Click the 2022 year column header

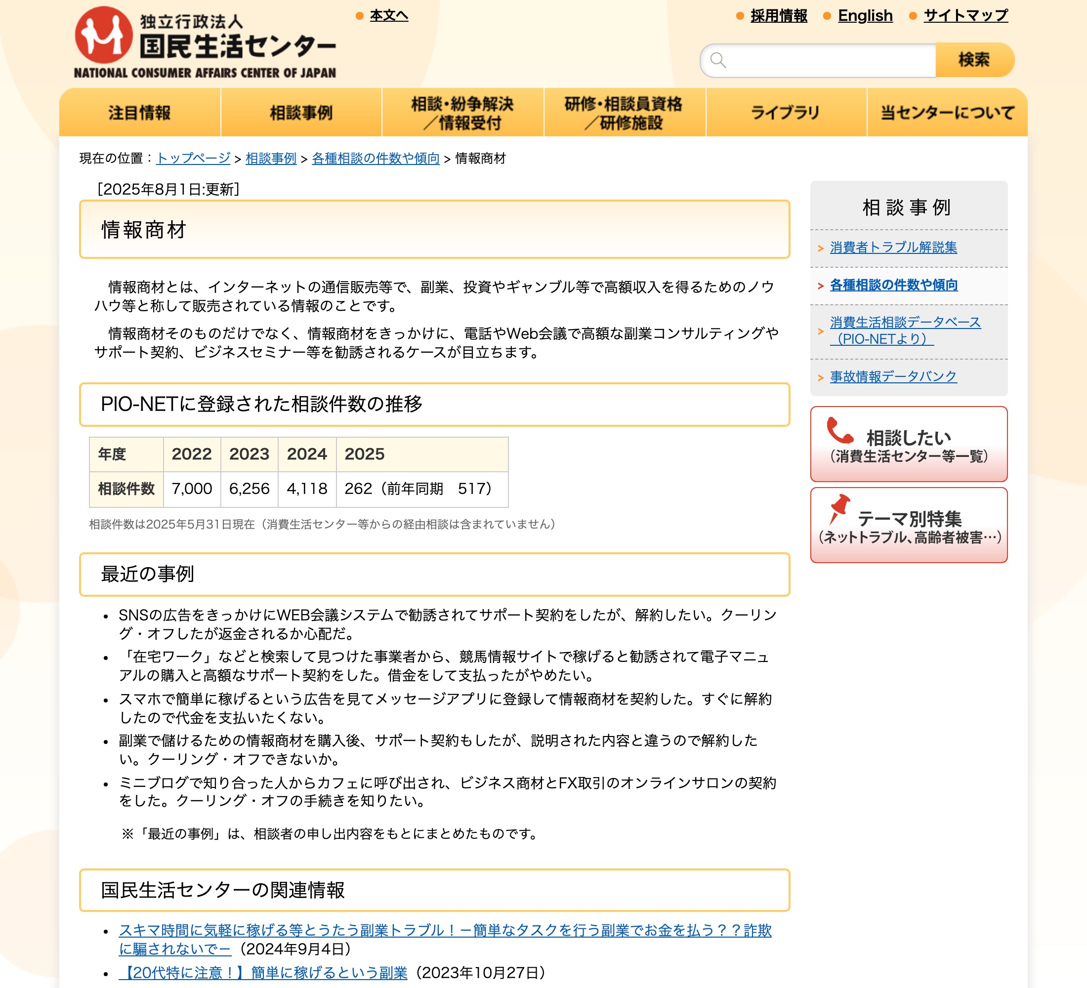point(192,454)
